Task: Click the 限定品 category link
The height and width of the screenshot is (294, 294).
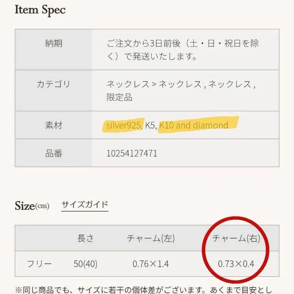Action: (x=119, y=97)
